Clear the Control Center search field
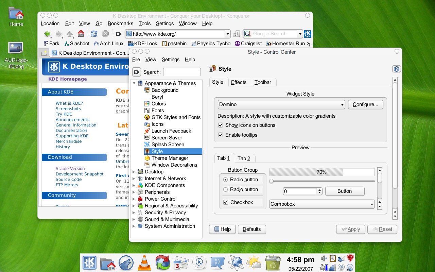Viewport: 435px width, 272px height. point(136,72)
